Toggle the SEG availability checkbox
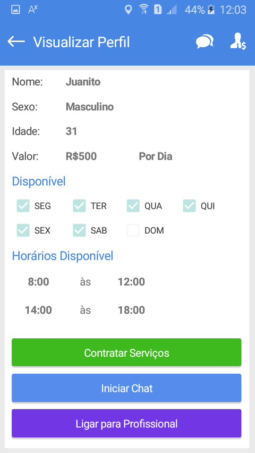The image size is (255, 453). [23, 206]
